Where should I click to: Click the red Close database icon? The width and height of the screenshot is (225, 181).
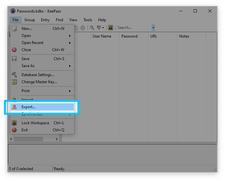14,50
